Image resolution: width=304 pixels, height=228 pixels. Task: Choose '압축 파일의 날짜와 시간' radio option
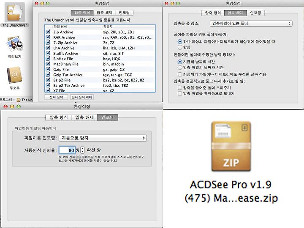point(180,67)
